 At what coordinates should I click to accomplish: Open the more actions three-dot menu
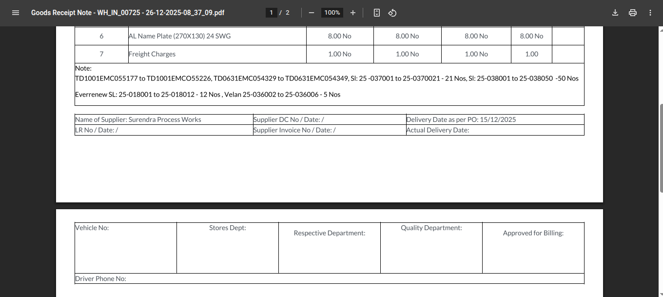(x=650, y=13)
